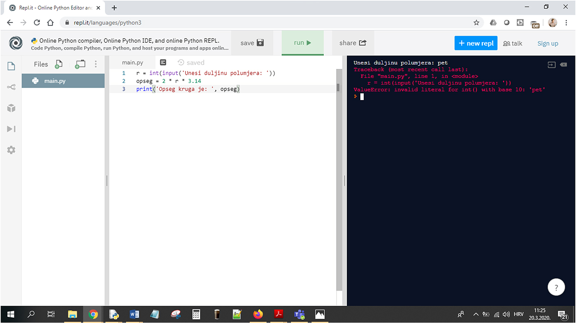Open the Files sidebar icon
The width and height of the screenshot is (576, 323).
[11, 66]
